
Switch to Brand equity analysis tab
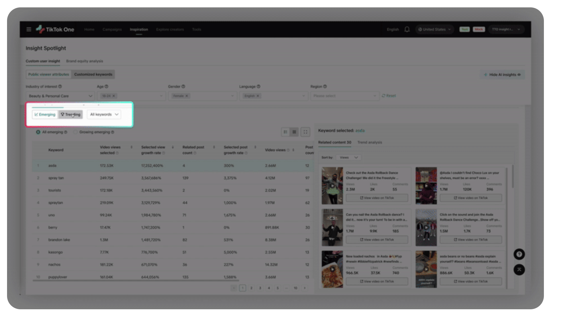coord(85,61)
